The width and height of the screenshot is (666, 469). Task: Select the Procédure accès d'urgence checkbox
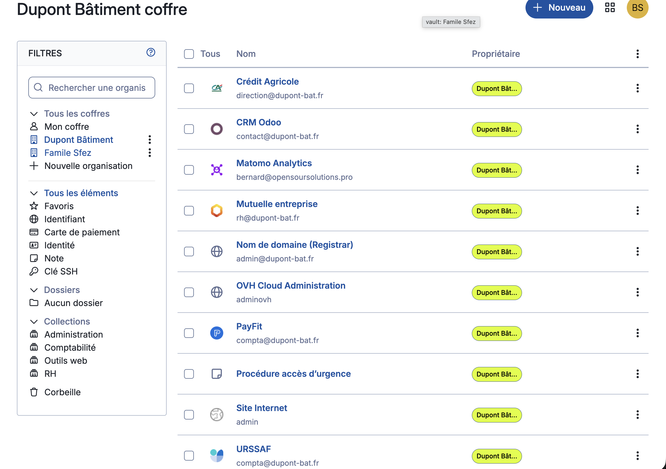pos(189,374)
